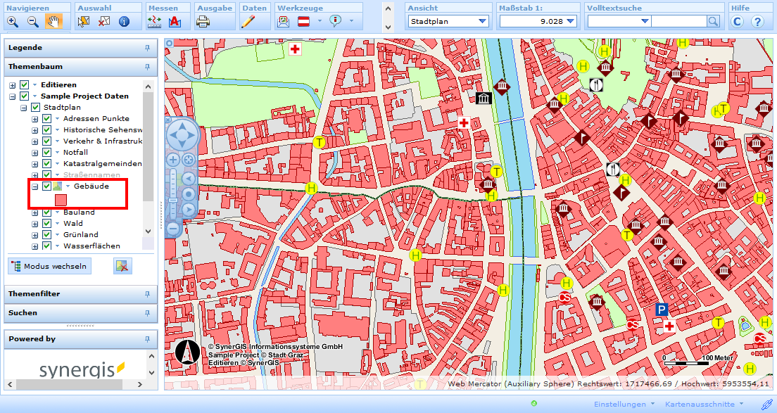
Task: Click the blue info tool in Auswahl
Action: (x=122, y=21)
